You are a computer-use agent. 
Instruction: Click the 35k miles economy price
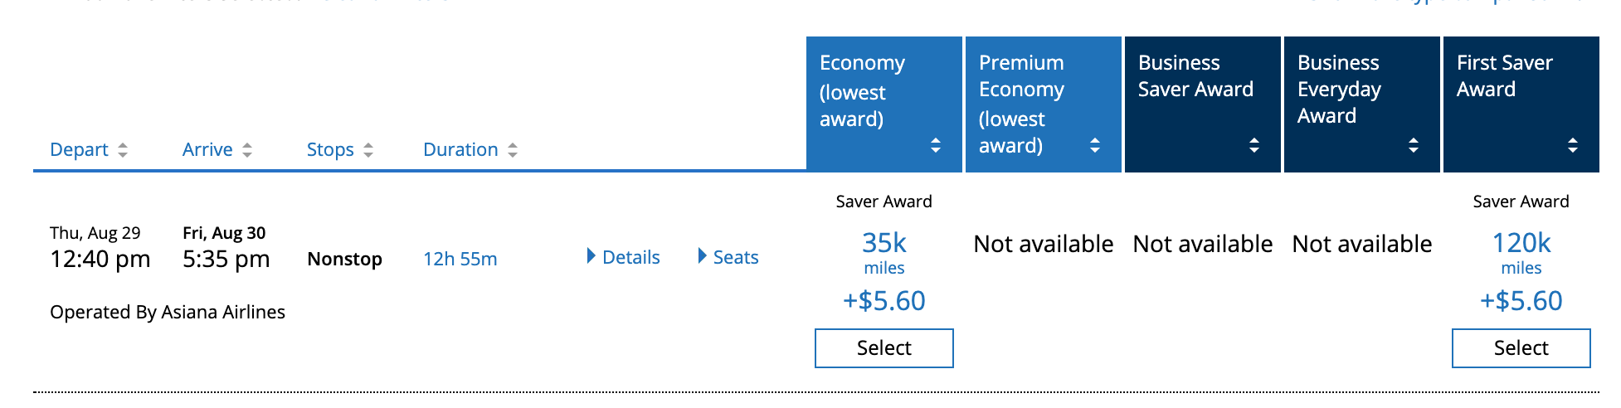884,244
